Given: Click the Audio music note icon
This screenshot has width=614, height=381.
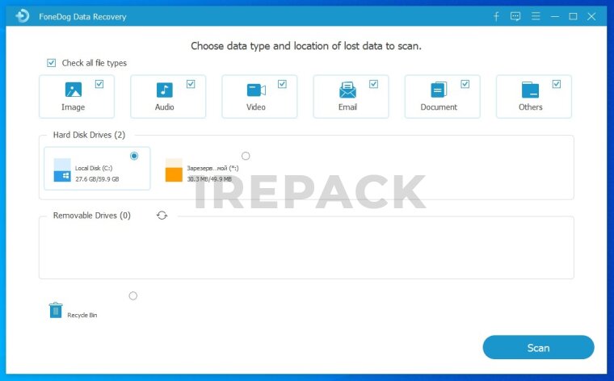Looking at the screenshot, I should coord(164,90).
